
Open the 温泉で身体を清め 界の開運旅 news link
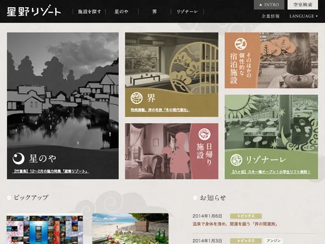(235, 224)
